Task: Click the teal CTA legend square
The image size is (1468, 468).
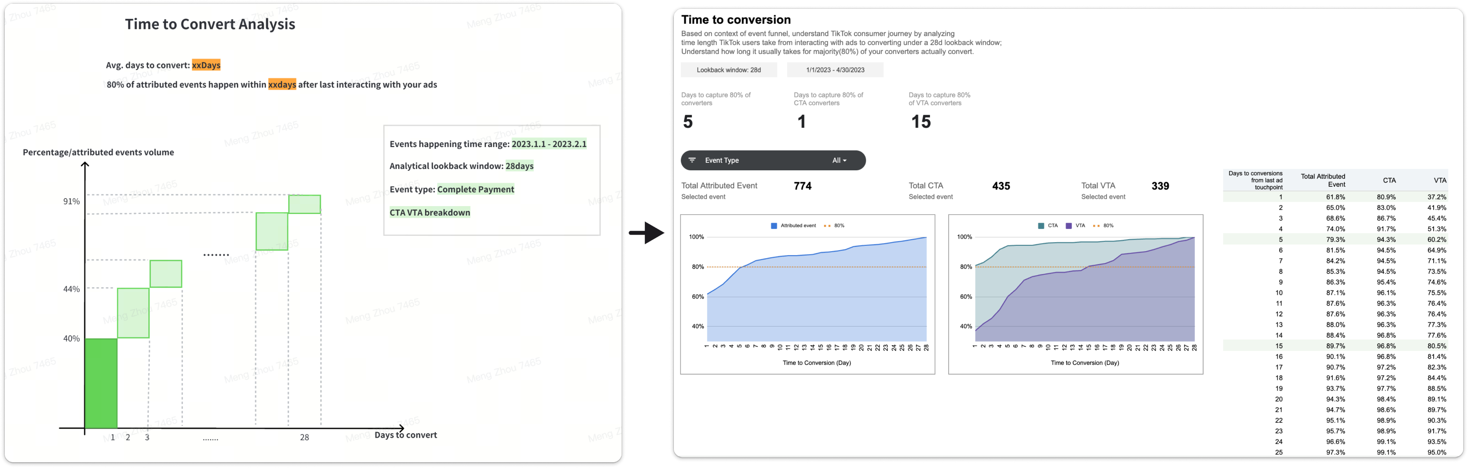Action: click(1041, 226)
